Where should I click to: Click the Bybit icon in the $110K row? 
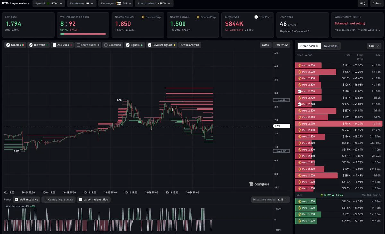[300, 91]
